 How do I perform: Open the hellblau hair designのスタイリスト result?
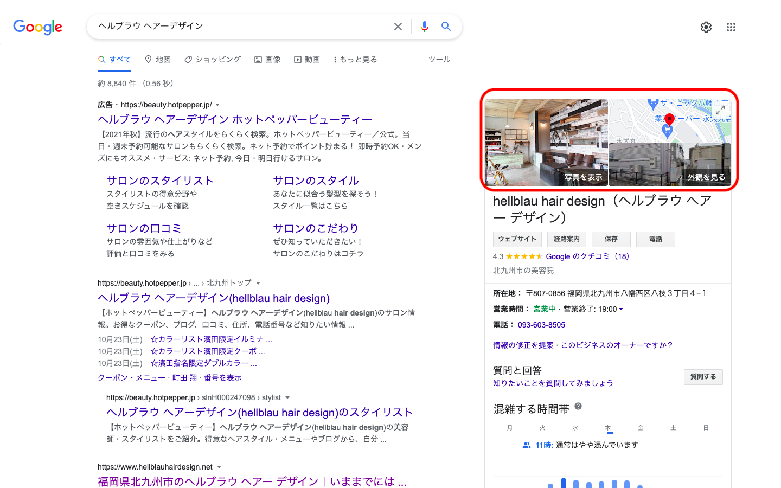[260, 412]
